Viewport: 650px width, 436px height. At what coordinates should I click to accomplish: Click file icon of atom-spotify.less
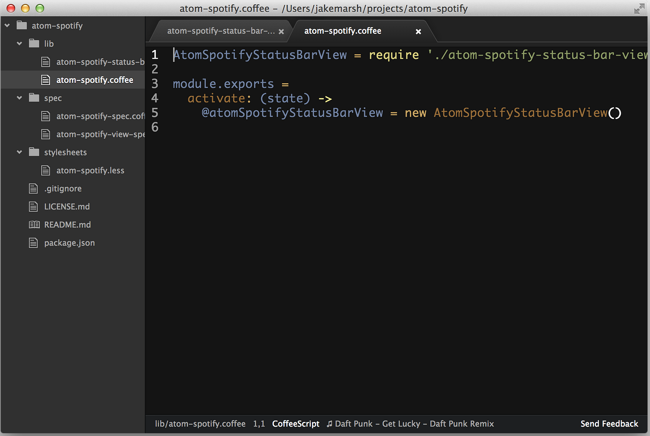(x=46, y=171)
